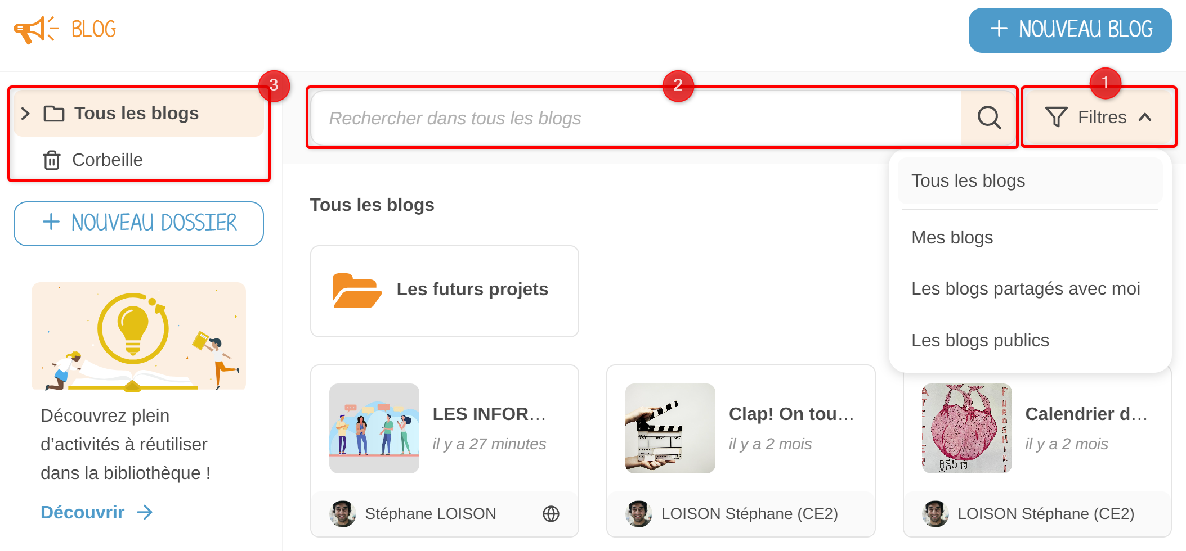The height and width of the screenshot is (551, 1186).
Task: Open the Découvrir library link
Action: [83, 512]
